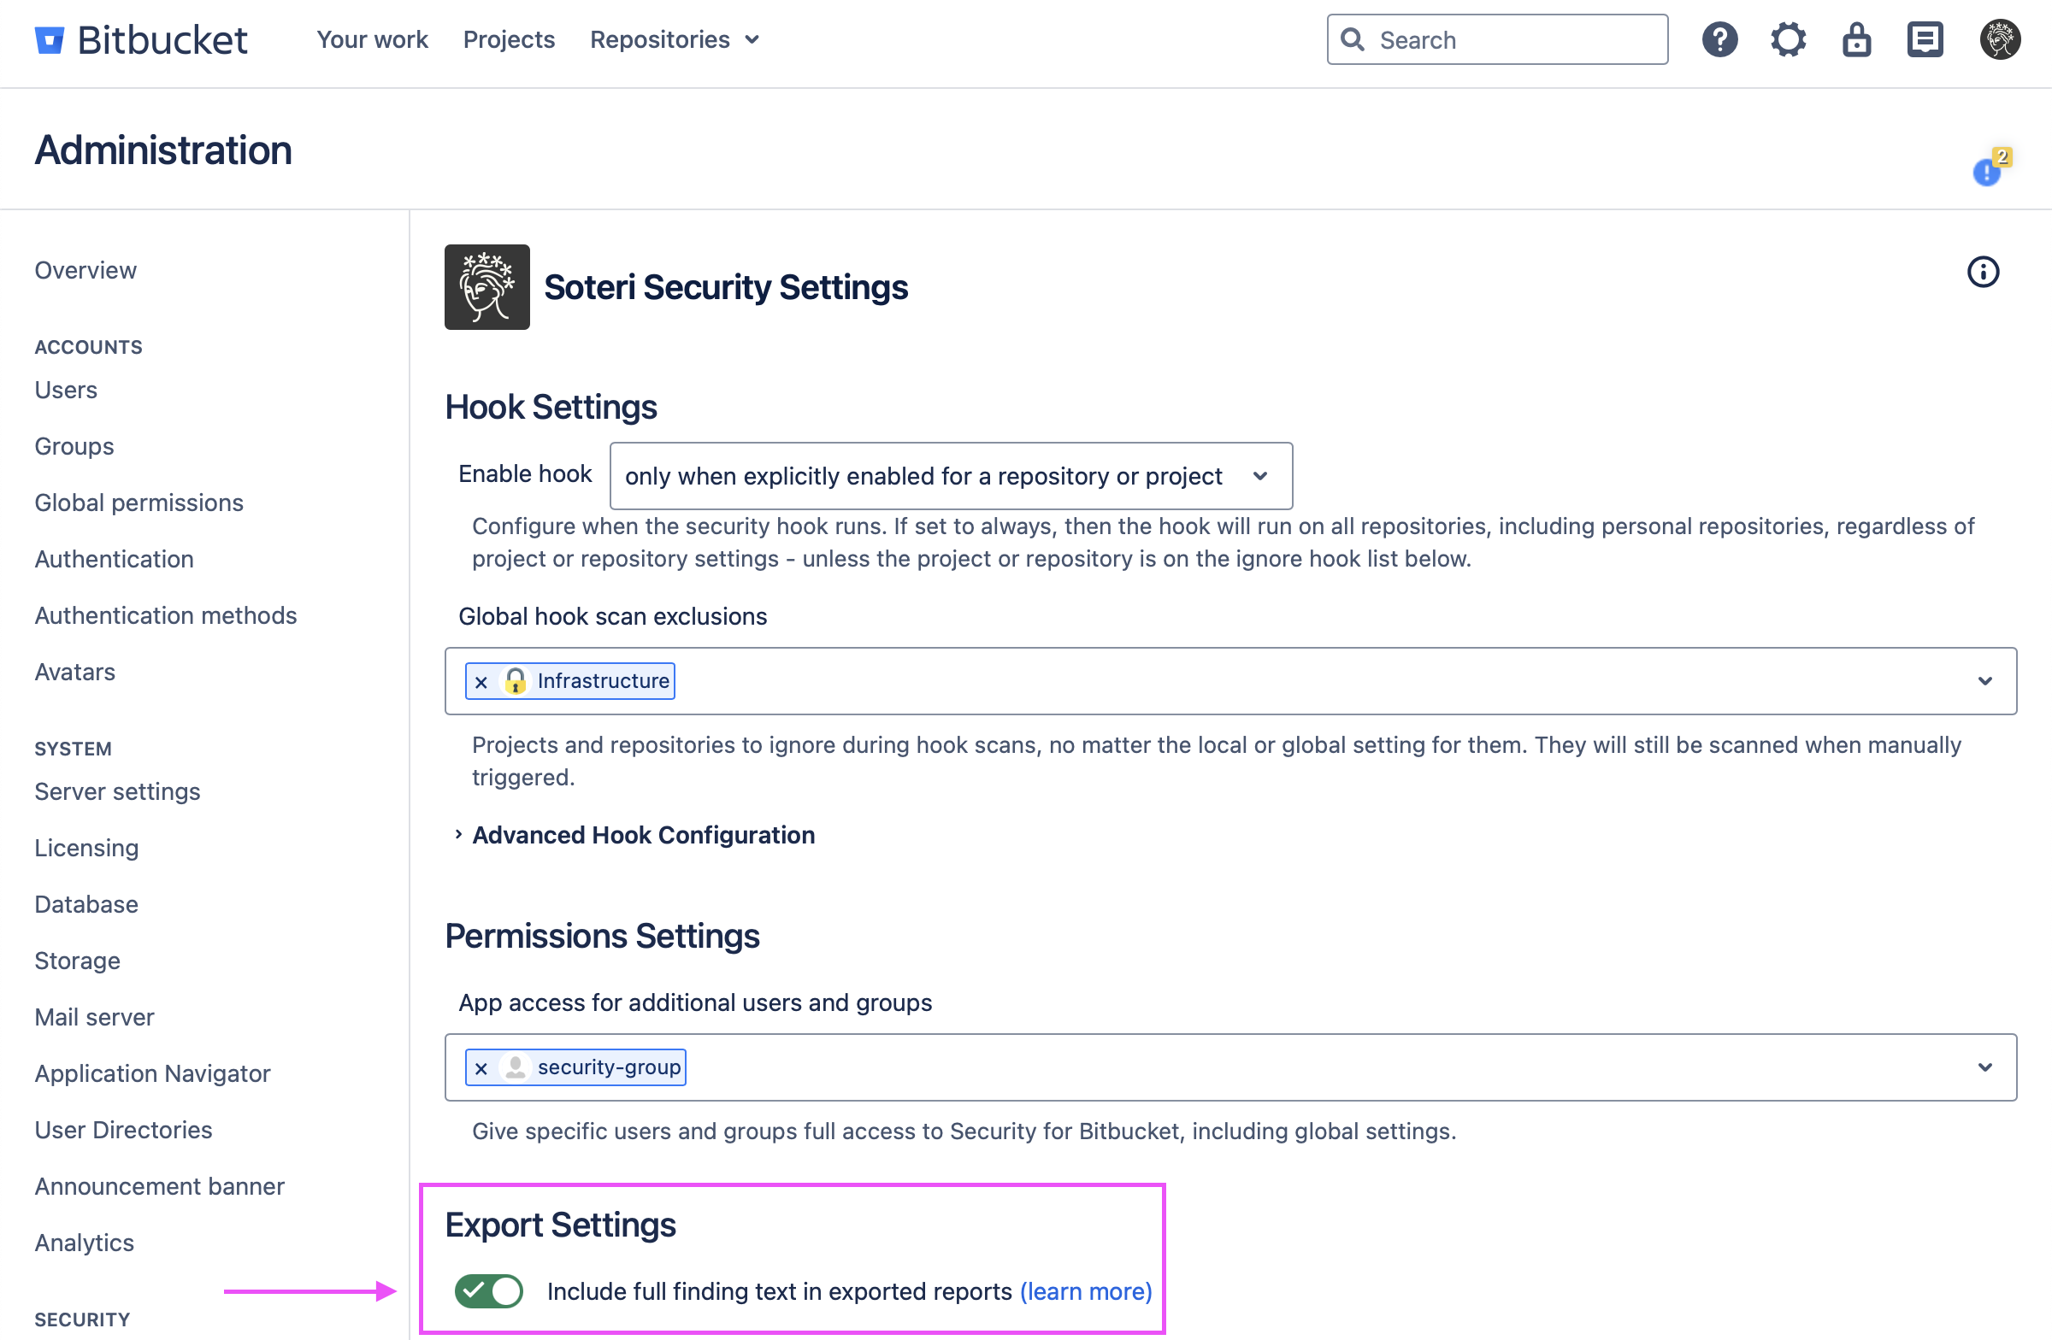Screen dimensions: 2052x1340
Task: Click the info icon beside Soteri Security Settings
Action: coord(1982,273)
